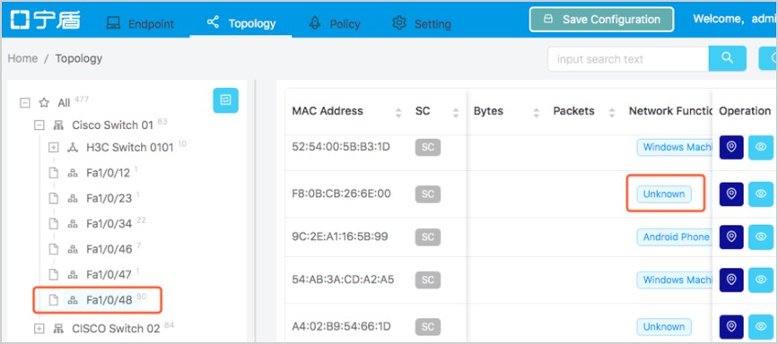This screenshot has height=344, width=778.
Task: Open the Policy tab
Action: (x=335, y=23)
